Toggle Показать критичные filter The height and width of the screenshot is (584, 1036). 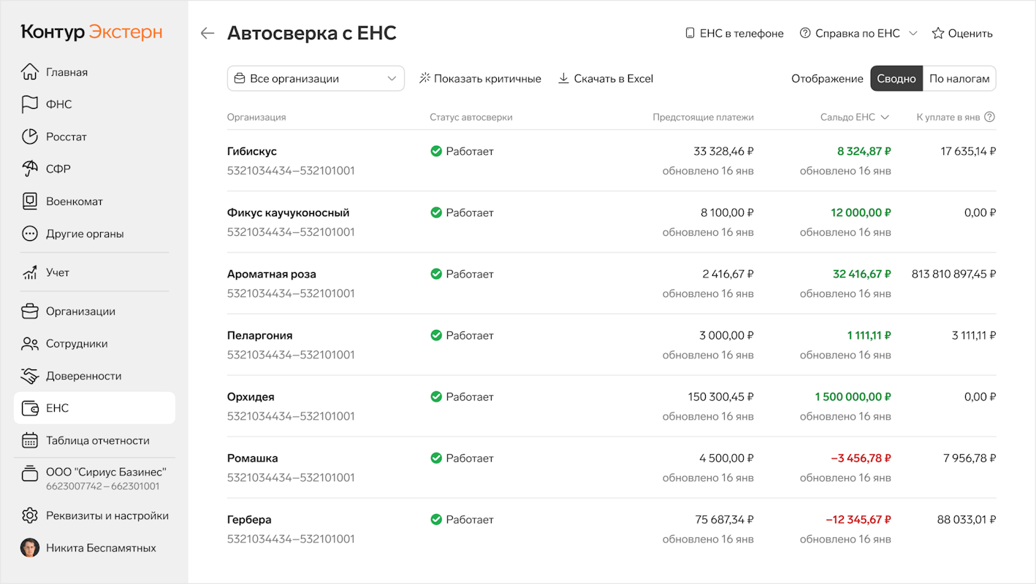click(480, 79)
